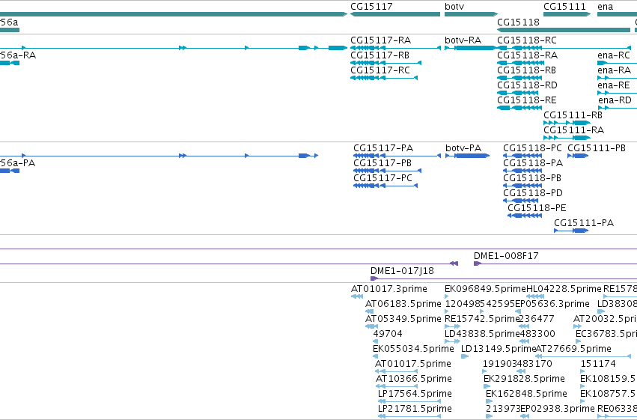The height and width of the screenshot is (420, 637).
Task: Select the 151174 feature label
Action: tap(598, 365)
